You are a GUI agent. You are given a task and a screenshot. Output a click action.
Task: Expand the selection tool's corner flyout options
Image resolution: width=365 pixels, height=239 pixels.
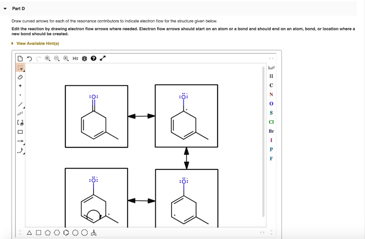[x=23, y=70]
